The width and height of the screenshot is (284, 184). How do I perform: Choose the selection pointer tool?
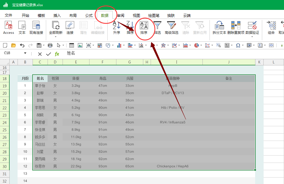tap(59, 45)
